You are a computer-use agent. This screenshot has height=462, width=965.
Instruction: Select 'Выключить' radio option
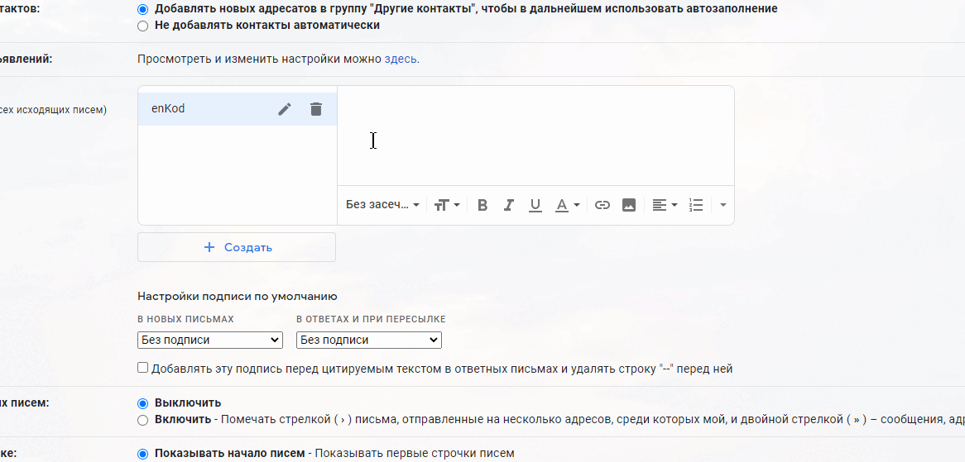click(x=143, y=403)
